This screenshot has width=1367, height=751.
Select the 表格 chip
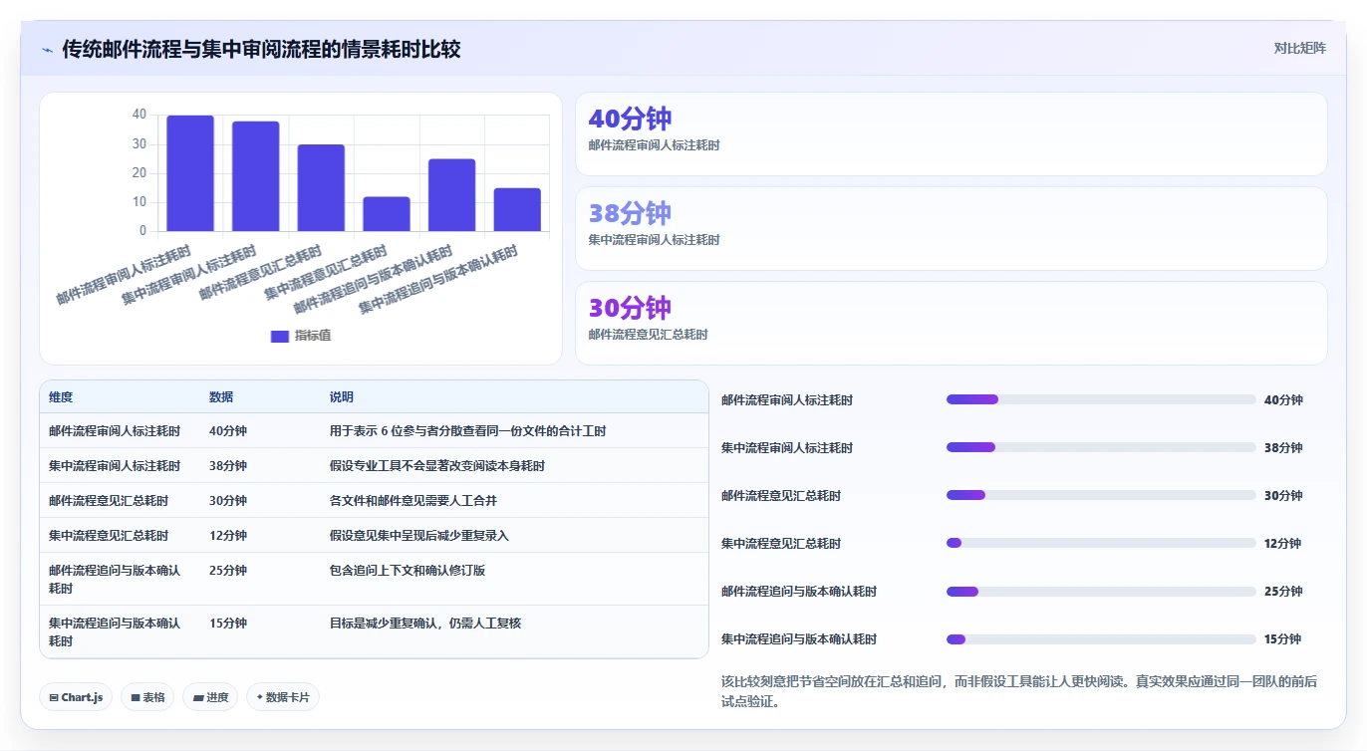tap(147, 697)
